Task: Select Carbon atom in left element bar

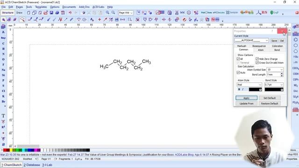Action: [3, 43]
